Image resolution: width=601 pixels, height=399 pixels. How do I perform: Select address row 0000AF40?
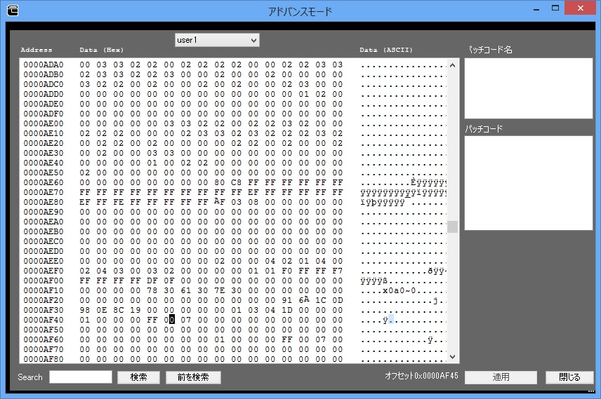point(44,320)
